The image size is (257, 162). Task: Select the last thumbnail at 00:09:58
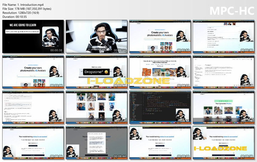click(x=224, y=143)
